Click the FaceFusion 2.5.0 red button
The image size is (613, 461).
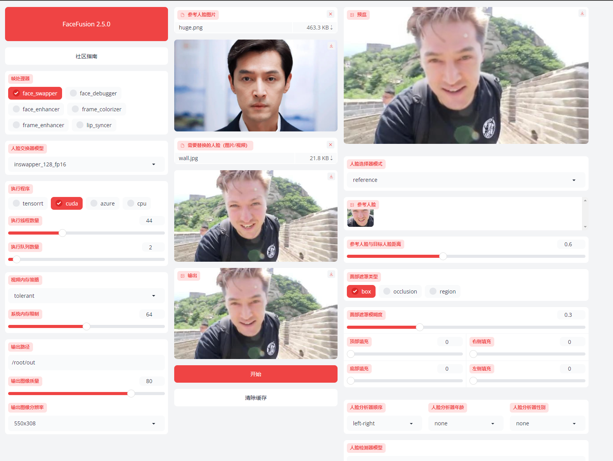(x=87, y=24)
